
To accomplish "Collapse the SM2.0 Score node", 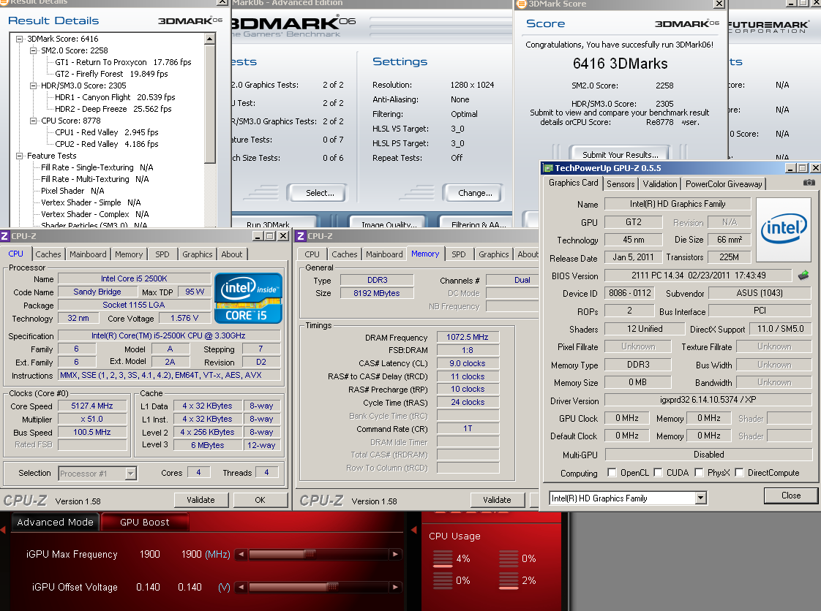I will click(x=34, y=50).
